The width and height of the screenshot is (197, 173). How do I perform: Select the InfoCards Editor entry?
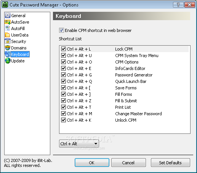(x=130, y=68)
